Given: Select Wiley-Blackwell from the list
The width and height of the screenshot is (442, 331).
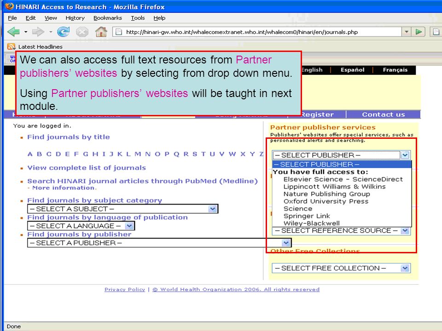Looking at the screenshot, I should coord(312,223).
